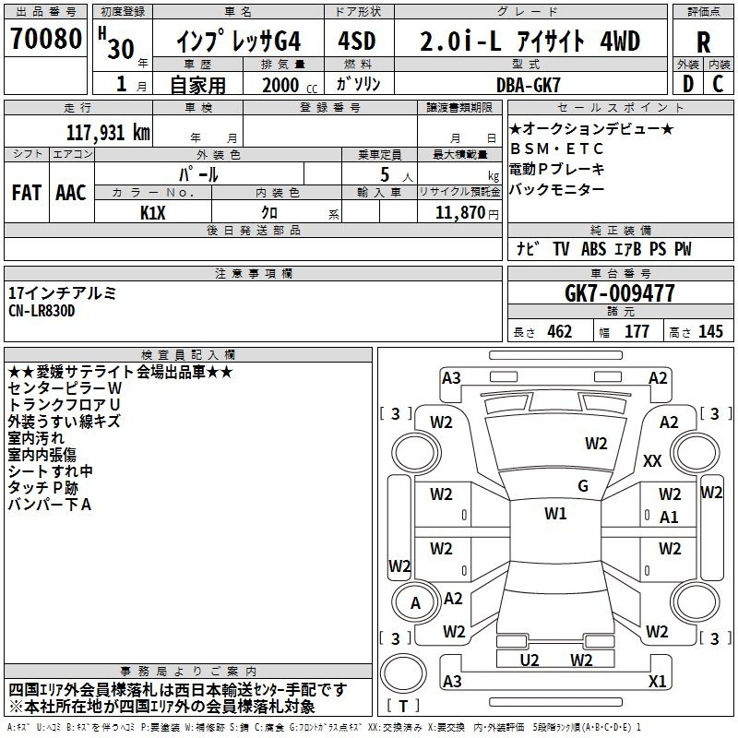Click BSM・ETC sales point line
Viewport: 738px width, 738px height.
[557, 149]
